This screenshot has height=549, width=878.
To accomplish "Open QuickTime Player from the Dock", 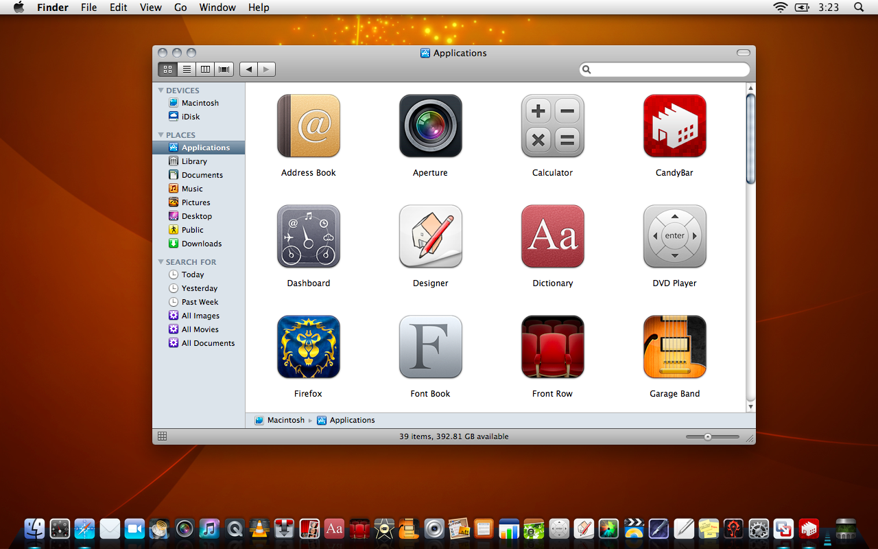I will tap(235, 528).
